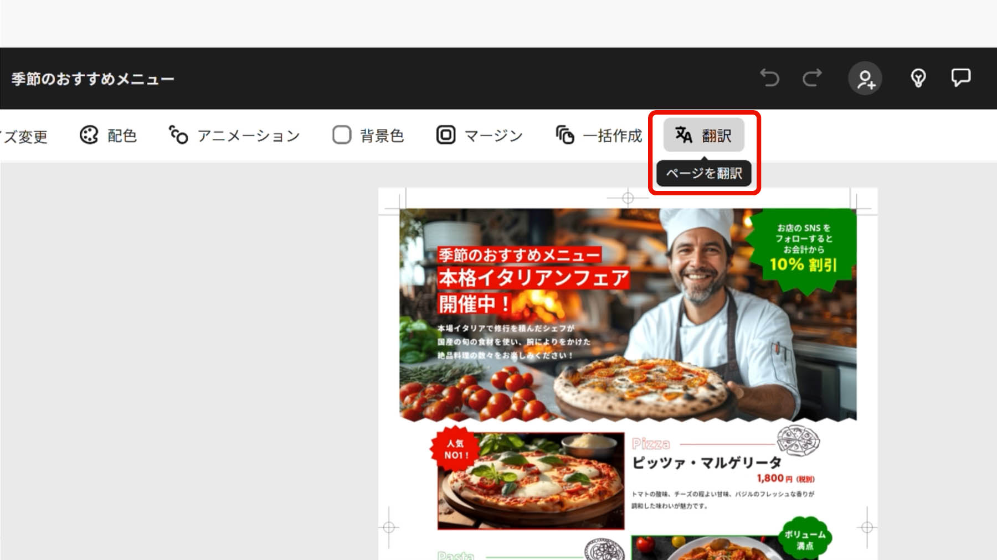Screen dimensions: 997x560
Task: Select the 1,800円 price text
Action: pos(785,479)
